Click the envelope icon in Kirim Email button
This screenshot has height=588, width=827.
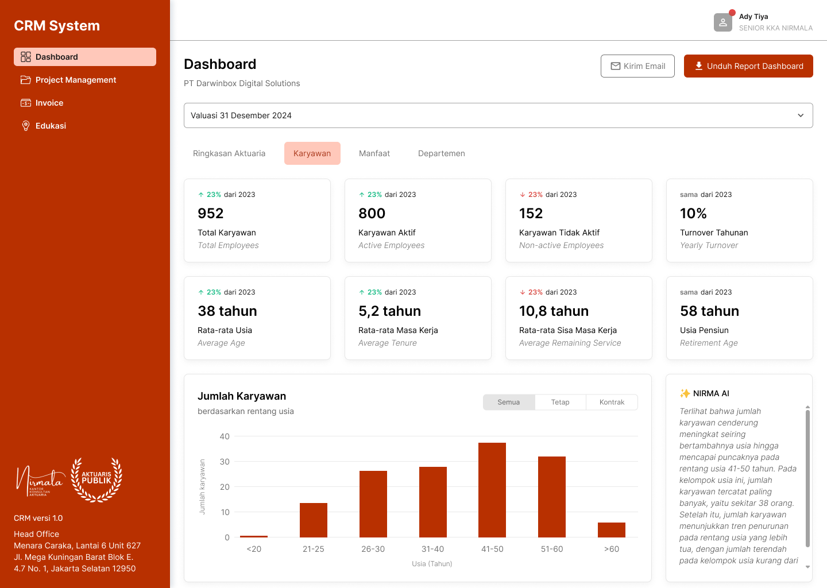[616, 66]
